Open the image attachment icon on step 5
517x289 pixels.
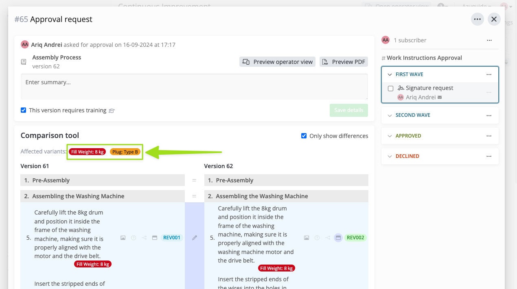pos(123,237)
